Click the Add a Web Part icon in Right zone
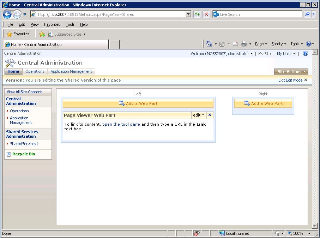The width and height of the screenshot is (320, 238). pyautogui.click(x=247, y=103)
